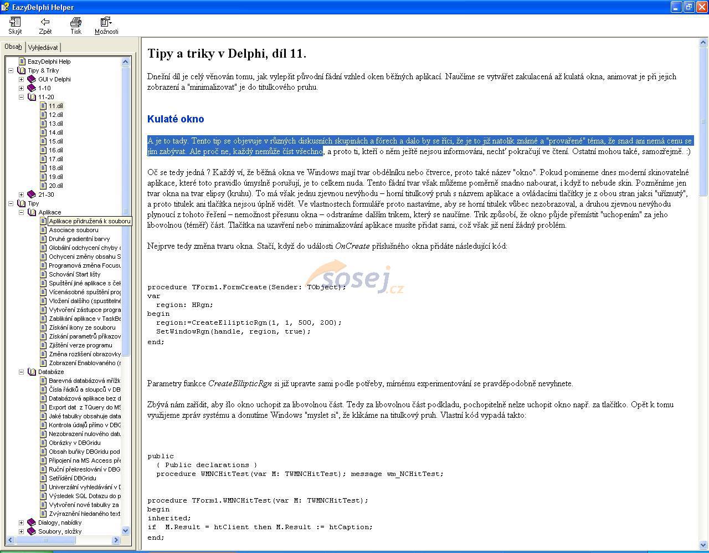Open Druhé gradientní barvy topic

click(x=79, y=239)
